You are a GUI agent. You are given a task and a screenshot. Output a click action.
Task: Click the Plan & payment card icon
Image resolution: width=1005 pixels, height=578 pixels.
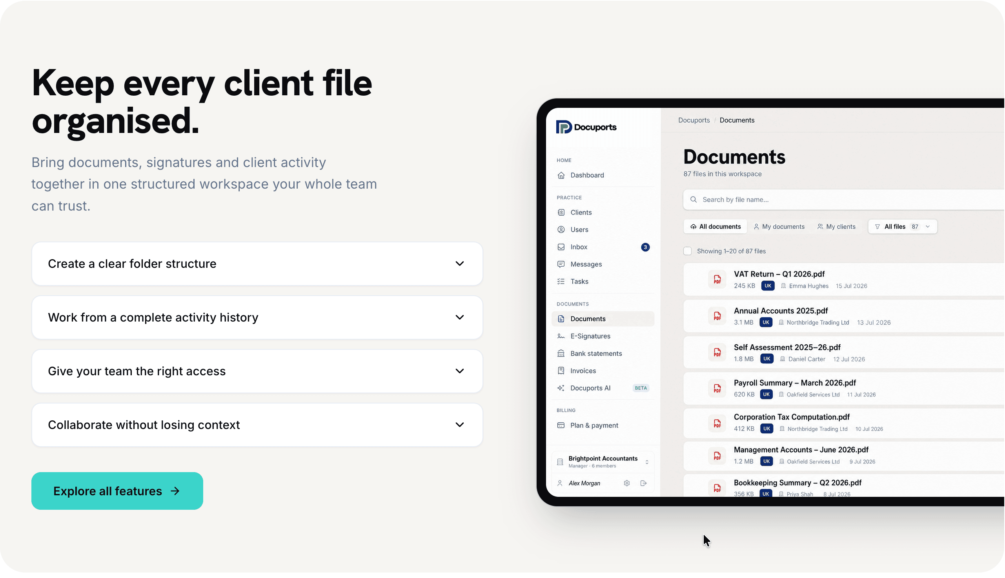click(561, 425)
